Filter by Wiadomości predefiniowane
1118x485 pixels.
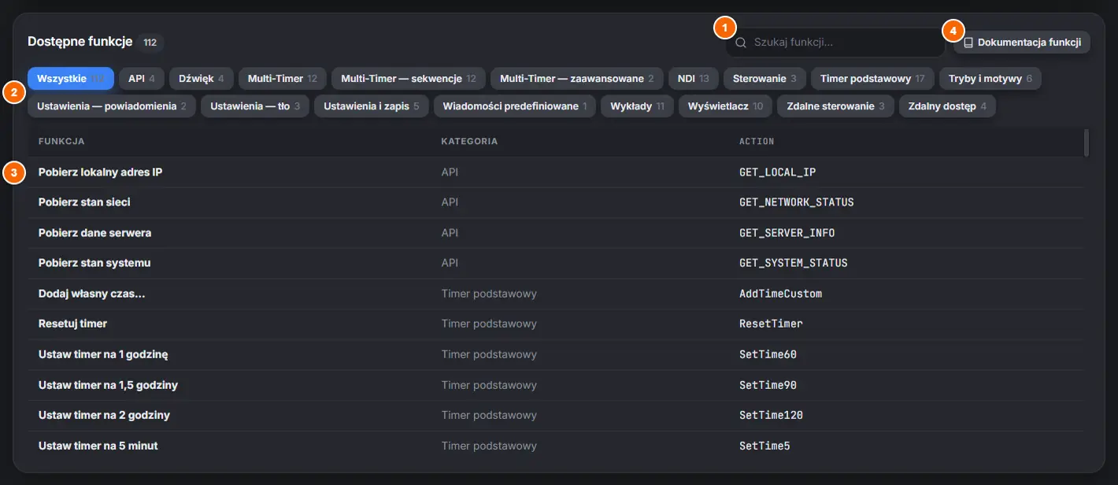[515, 106]
